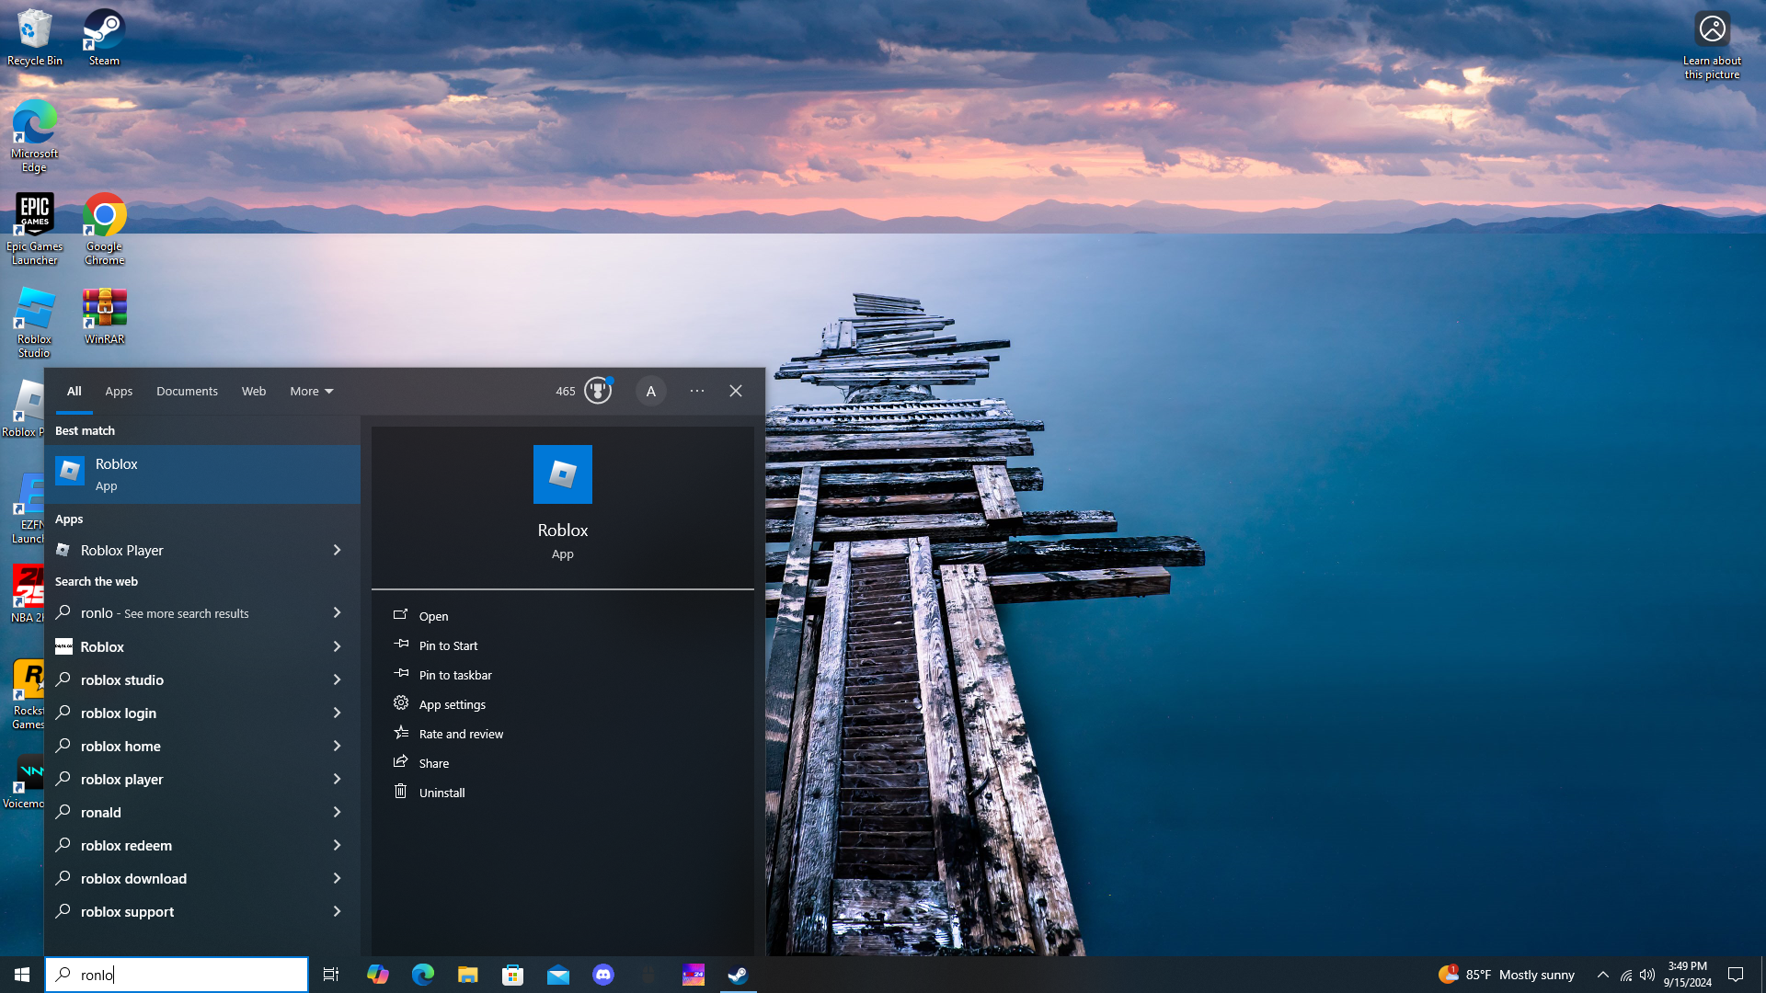1766x993 pixels.
Task: Expand the roblox download suggestion arrow
Action: (x=337, y=878)
